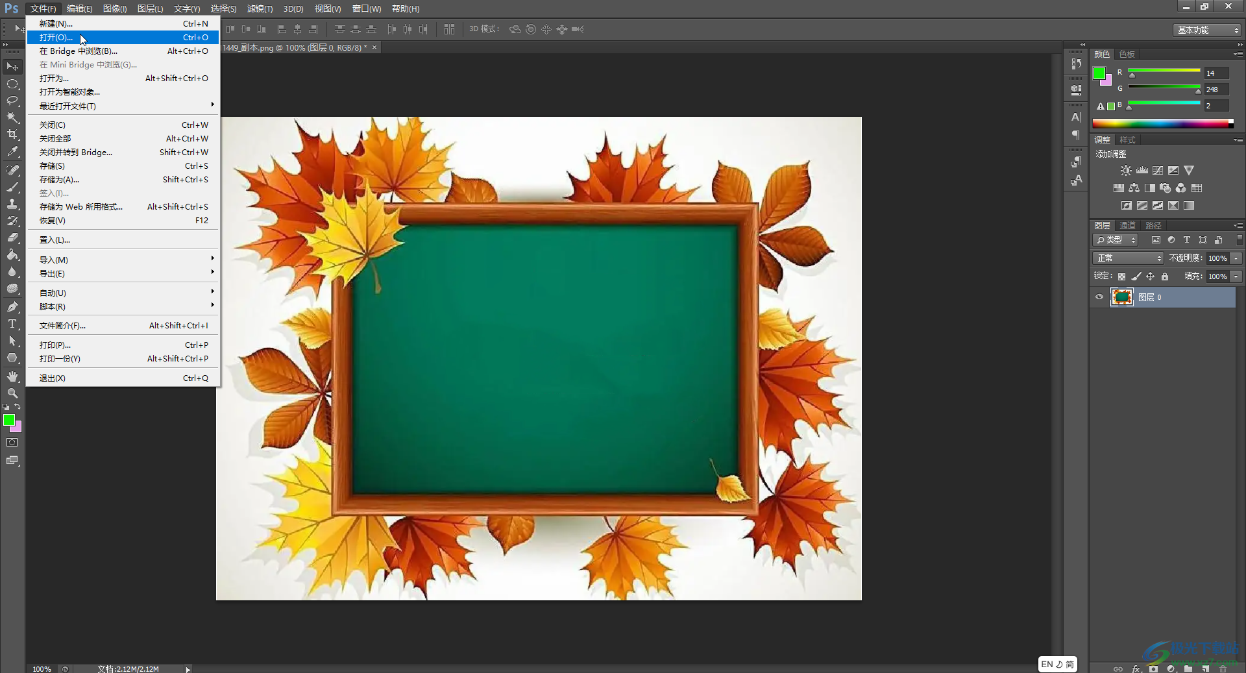Select the Brush tool
This screenshot has height=673, width=1246.
coord(12,187)
